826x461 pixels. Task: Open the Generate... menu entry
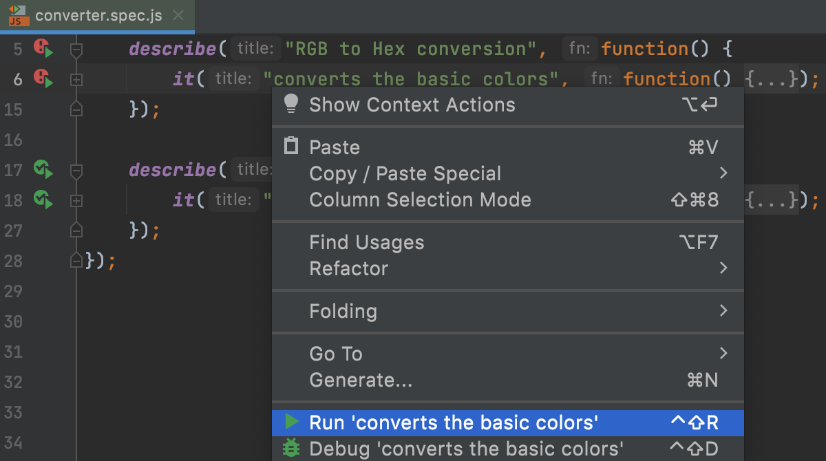click(360, 380)
